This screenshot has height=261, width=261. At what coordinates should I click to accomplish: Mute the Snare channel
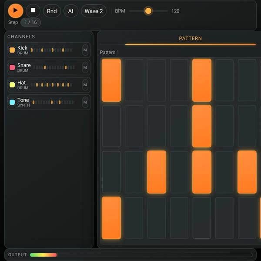85,67
